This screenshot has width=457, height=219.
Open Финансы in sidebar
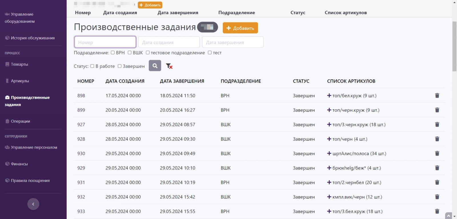tap(17, 164)
